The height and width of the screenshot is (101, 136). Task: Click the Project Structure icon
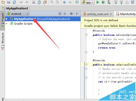pyautogui.click(x=127, y=2)
